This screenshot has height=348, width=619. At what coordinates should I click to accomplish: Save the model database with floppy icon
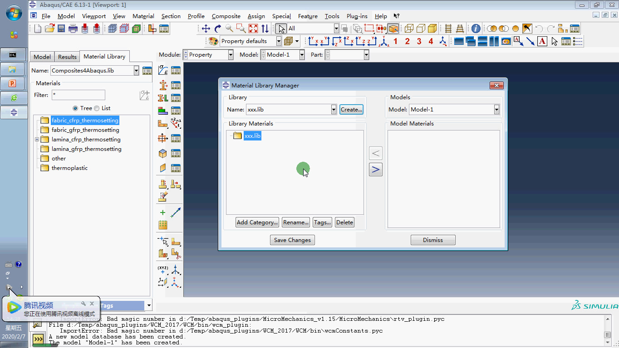point(61,29)
